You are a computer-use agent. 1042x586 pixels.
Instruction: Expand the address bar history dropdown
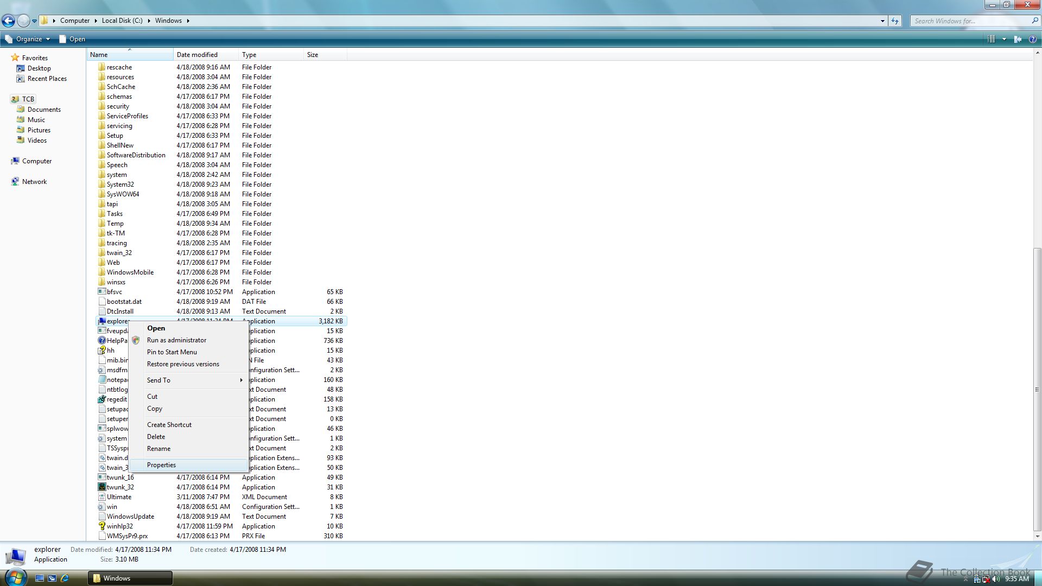[882, 21]
